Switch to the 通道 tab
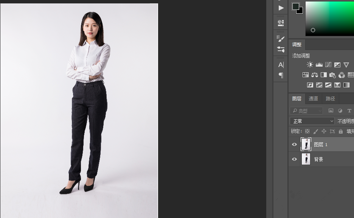The width and height of the screenshot is (354, 218). [x=314, y=98]
